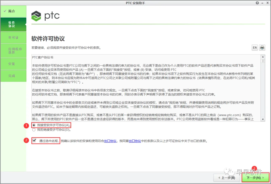Select the 安装 sidebar step

click(13, 64)
